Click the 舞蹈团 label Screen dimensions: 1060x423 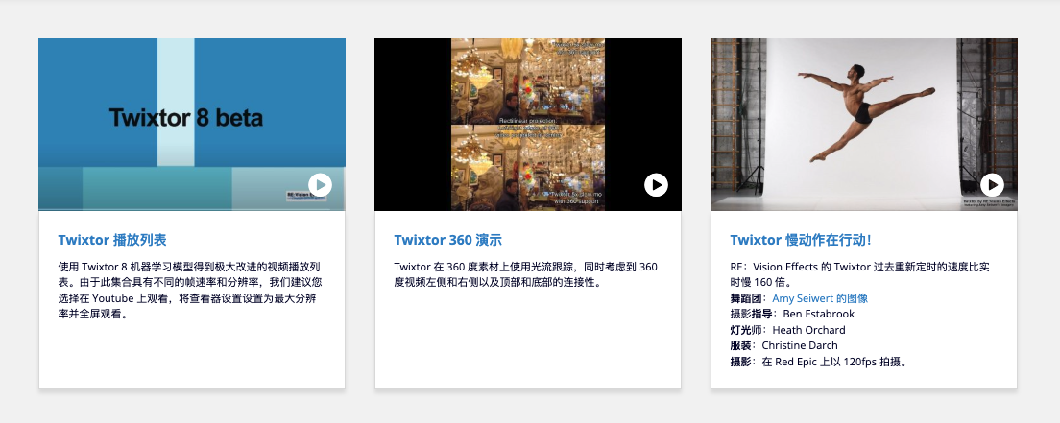coord(747,298)
